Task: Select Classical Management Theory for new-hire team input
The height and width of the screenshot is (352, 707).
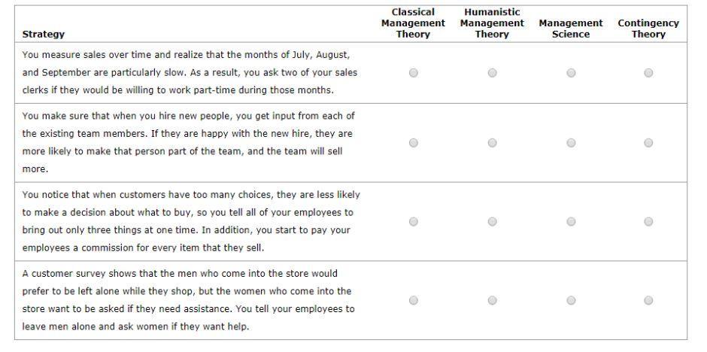Action: (x=414, y=143)
